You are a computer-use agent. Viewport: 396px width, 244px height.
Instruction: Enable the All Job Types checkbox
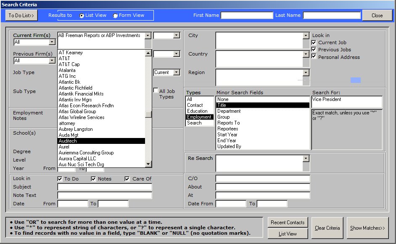[x=156, y=90]
